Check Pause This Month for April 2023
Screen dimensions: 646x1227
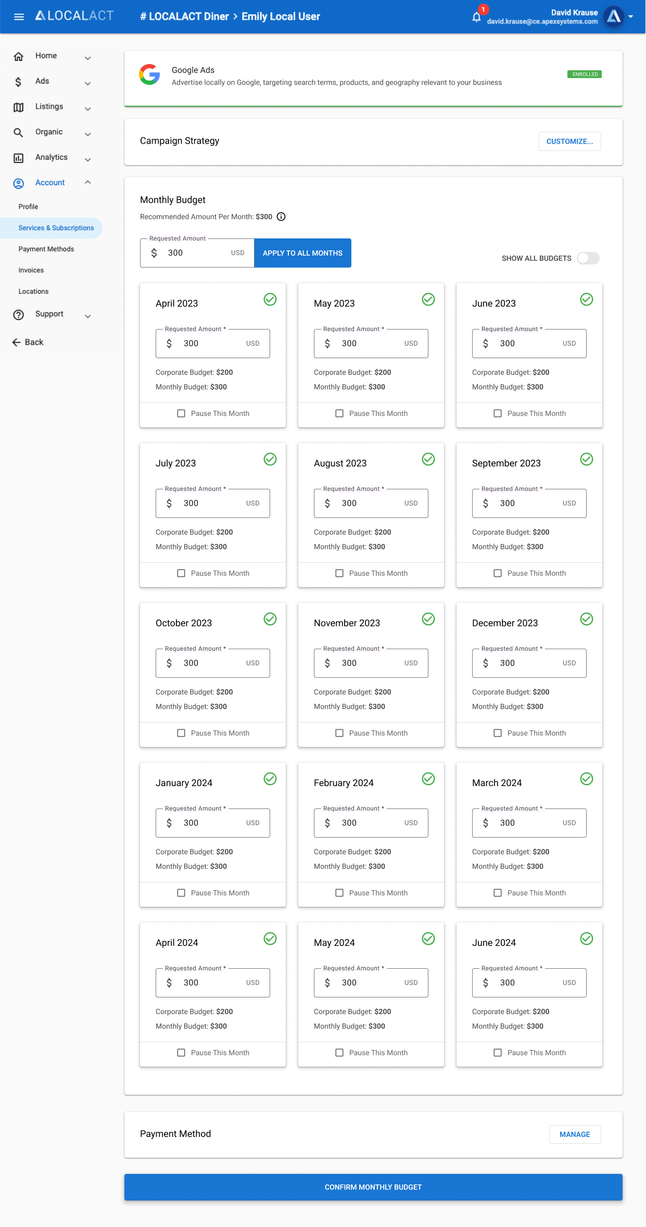(x=181, y=413)
